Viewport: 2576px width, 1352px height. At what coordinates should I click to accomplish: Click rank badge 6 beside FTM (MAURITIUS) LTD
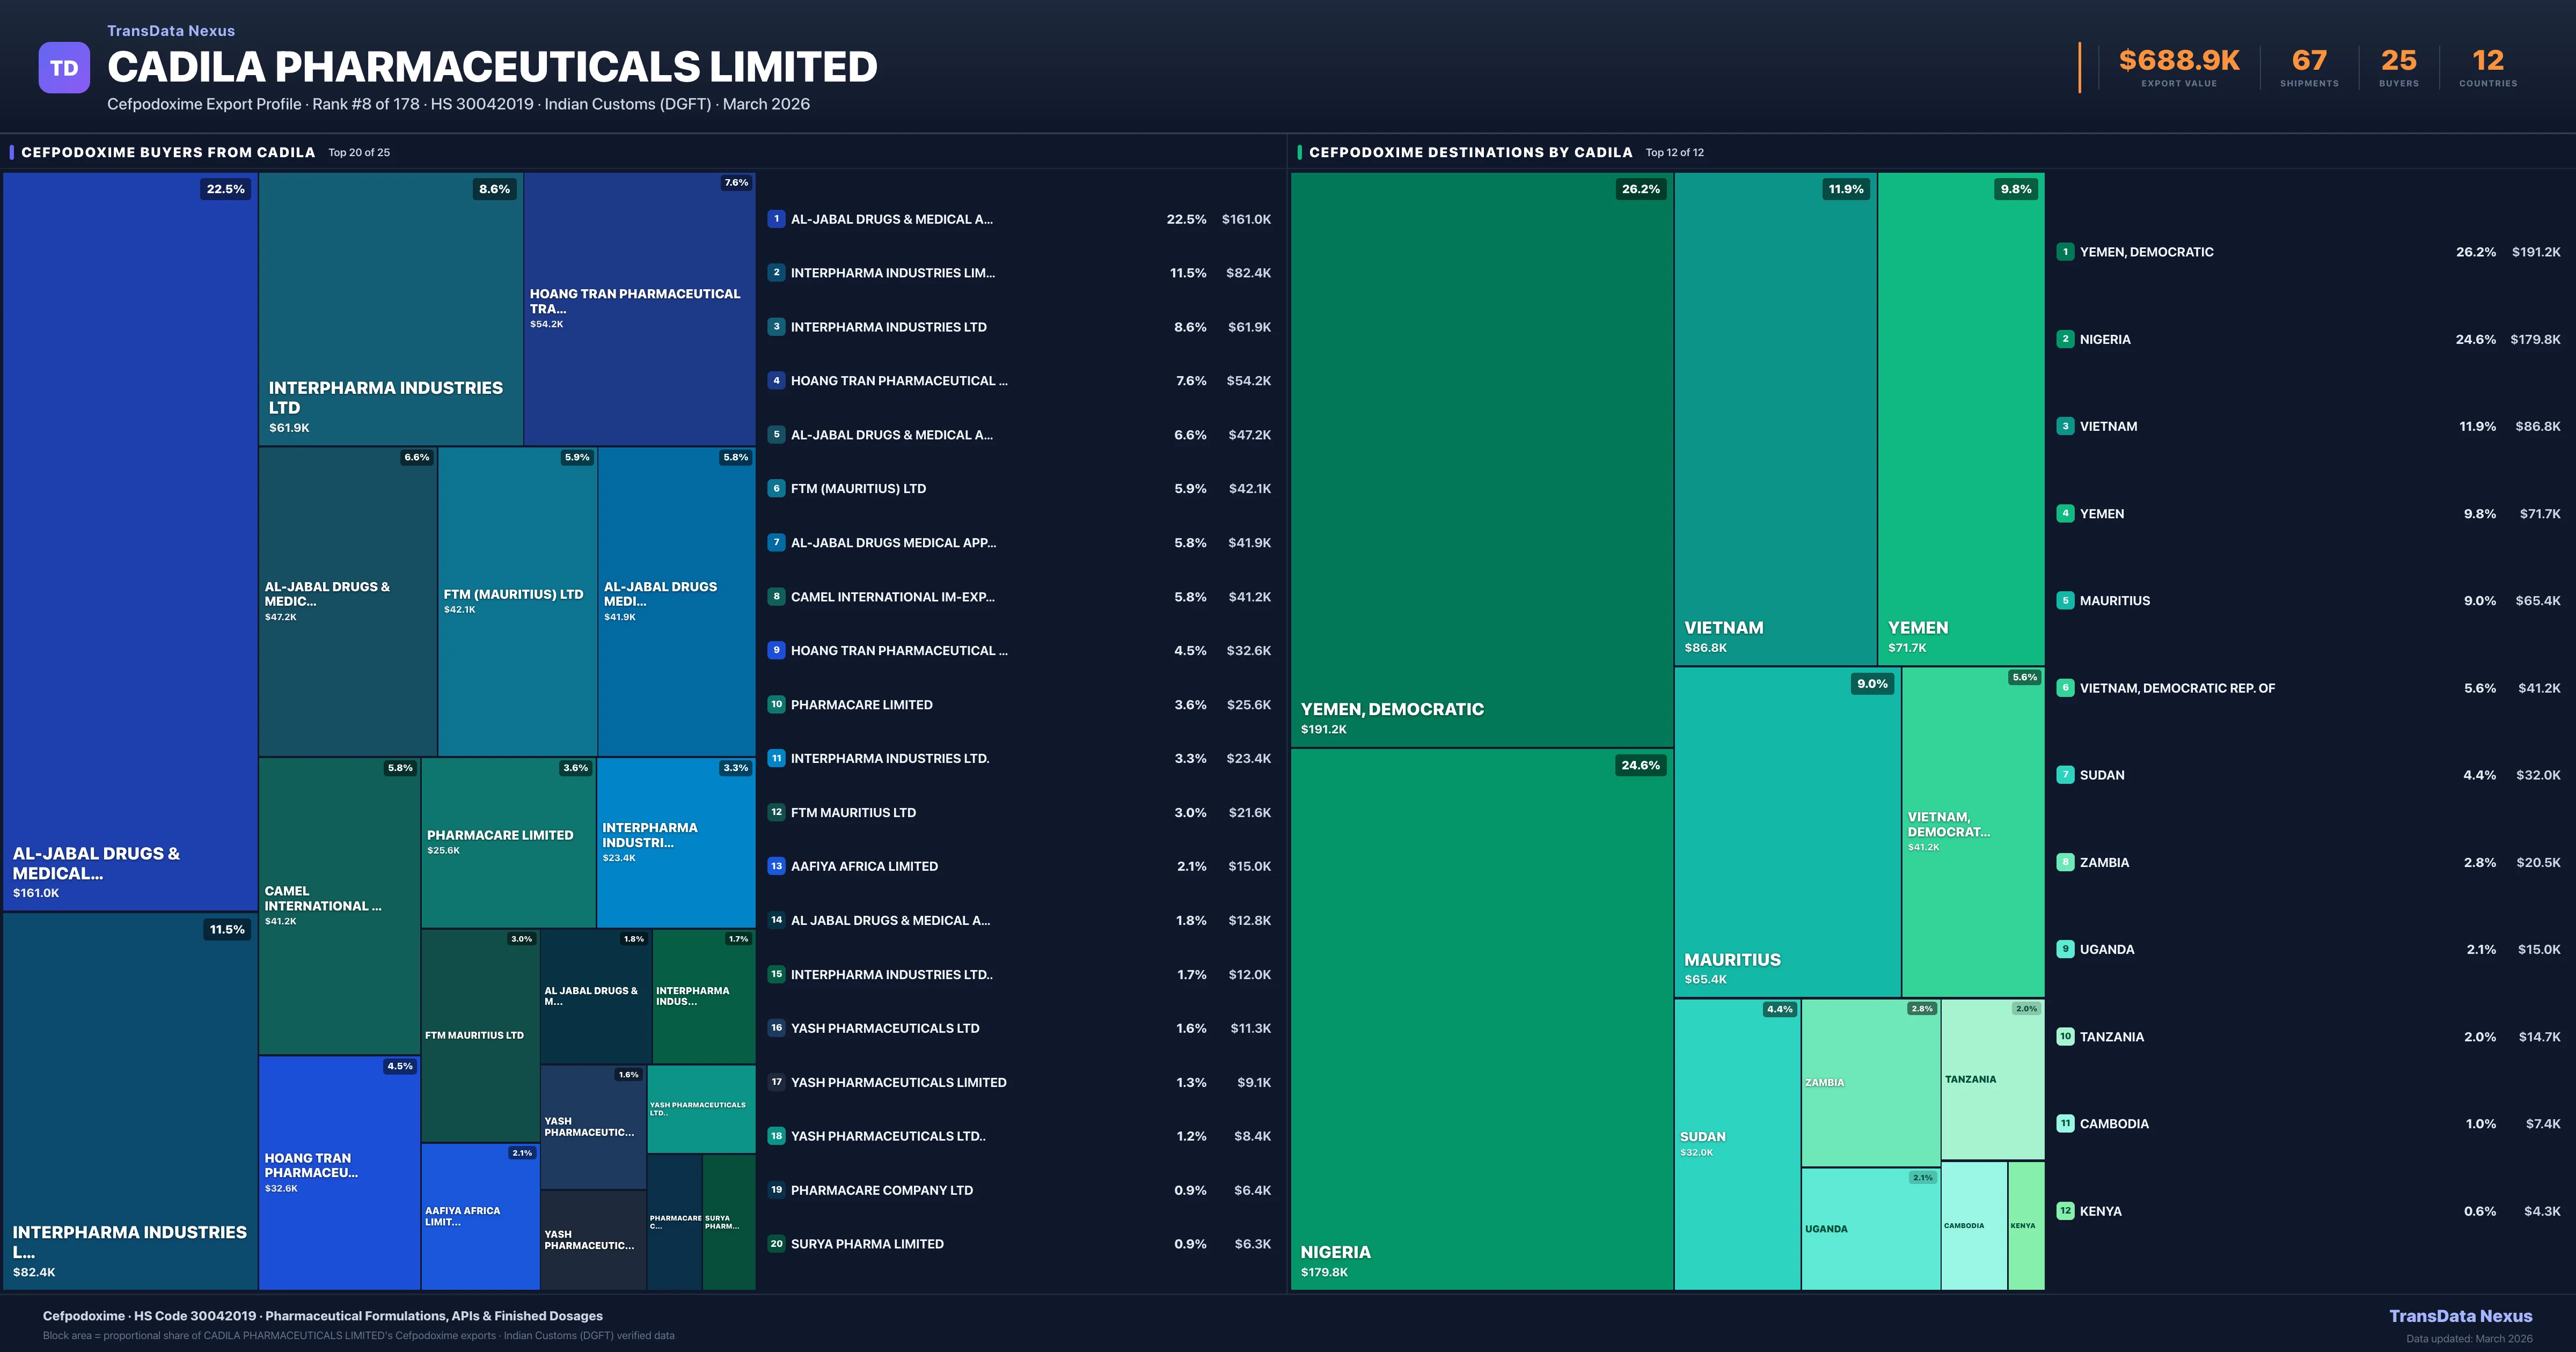(x=776, y=488)
